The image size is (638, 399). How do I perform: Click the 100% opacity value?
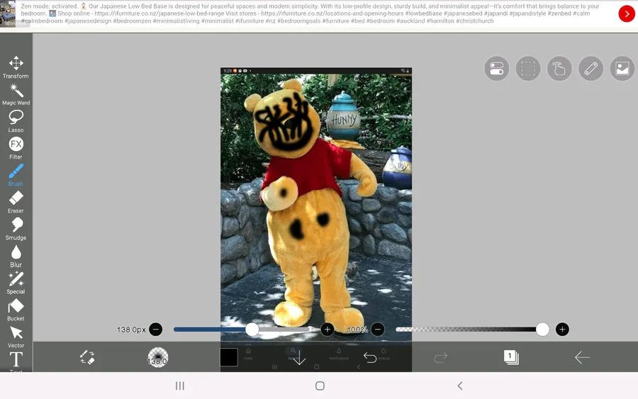click(x=357, y=330)
